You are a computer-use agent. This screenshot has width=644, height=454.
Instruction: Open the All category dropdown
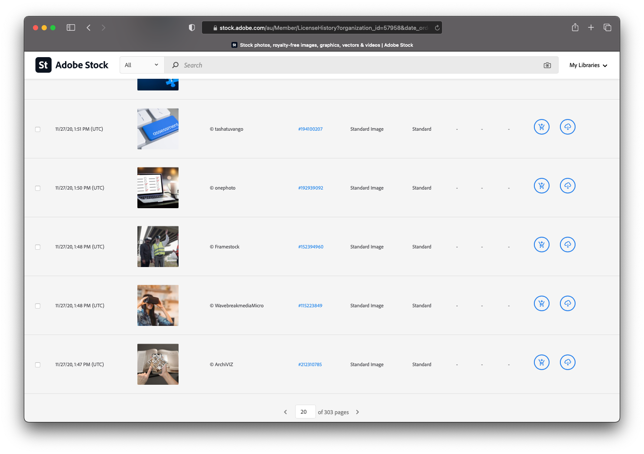[142, 65]
